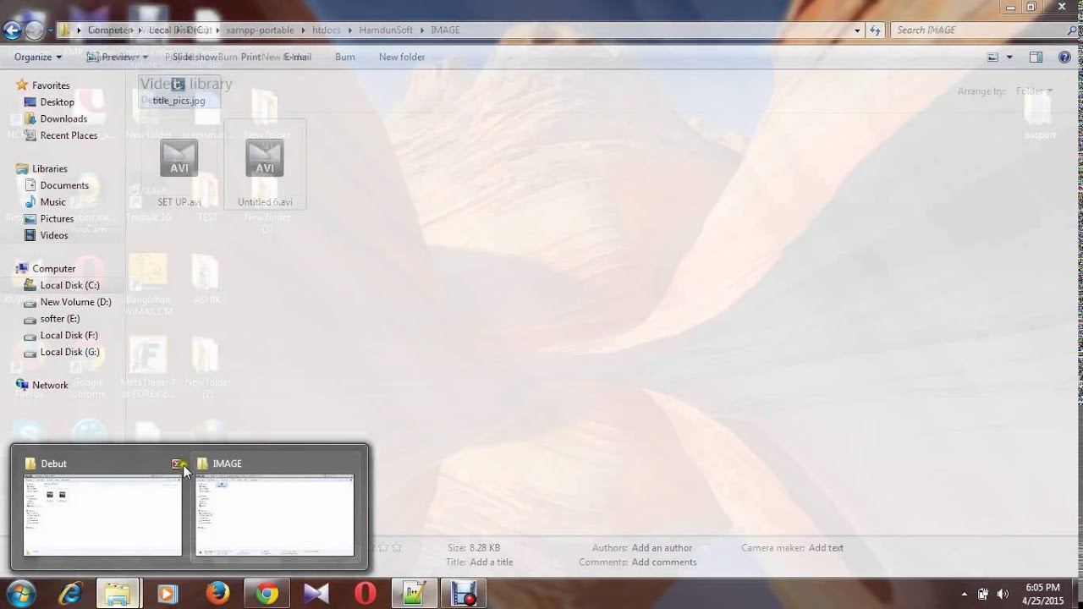Click the power and network tray icon
This screenshot has height=609, width=1083.
tap(983, 594)
